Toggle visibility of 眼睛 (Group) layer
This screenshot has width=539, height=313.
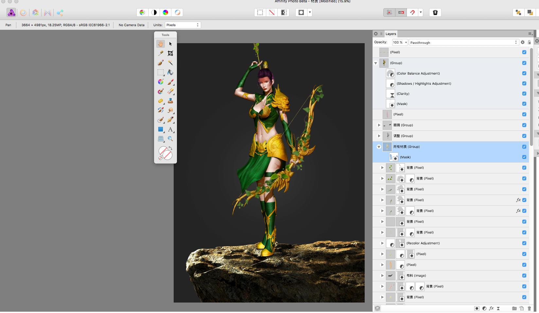click(x=524, y=125)
